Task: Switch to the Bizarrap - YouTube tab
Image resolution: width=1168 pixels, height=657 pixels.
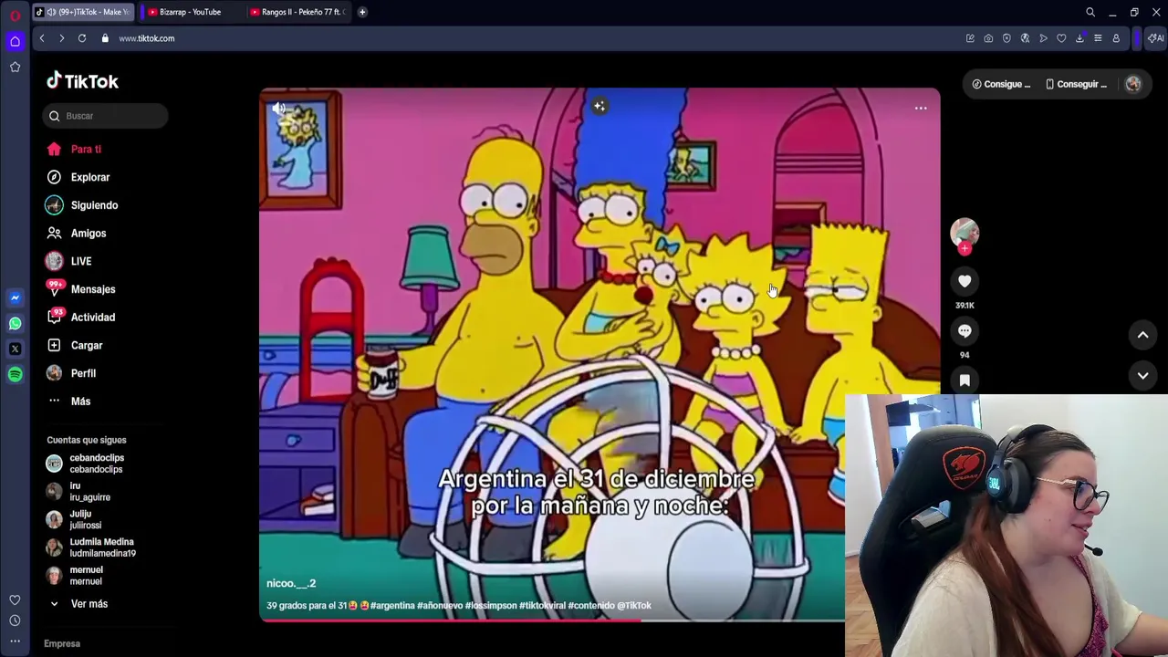Action: click(x=190, y=12)
